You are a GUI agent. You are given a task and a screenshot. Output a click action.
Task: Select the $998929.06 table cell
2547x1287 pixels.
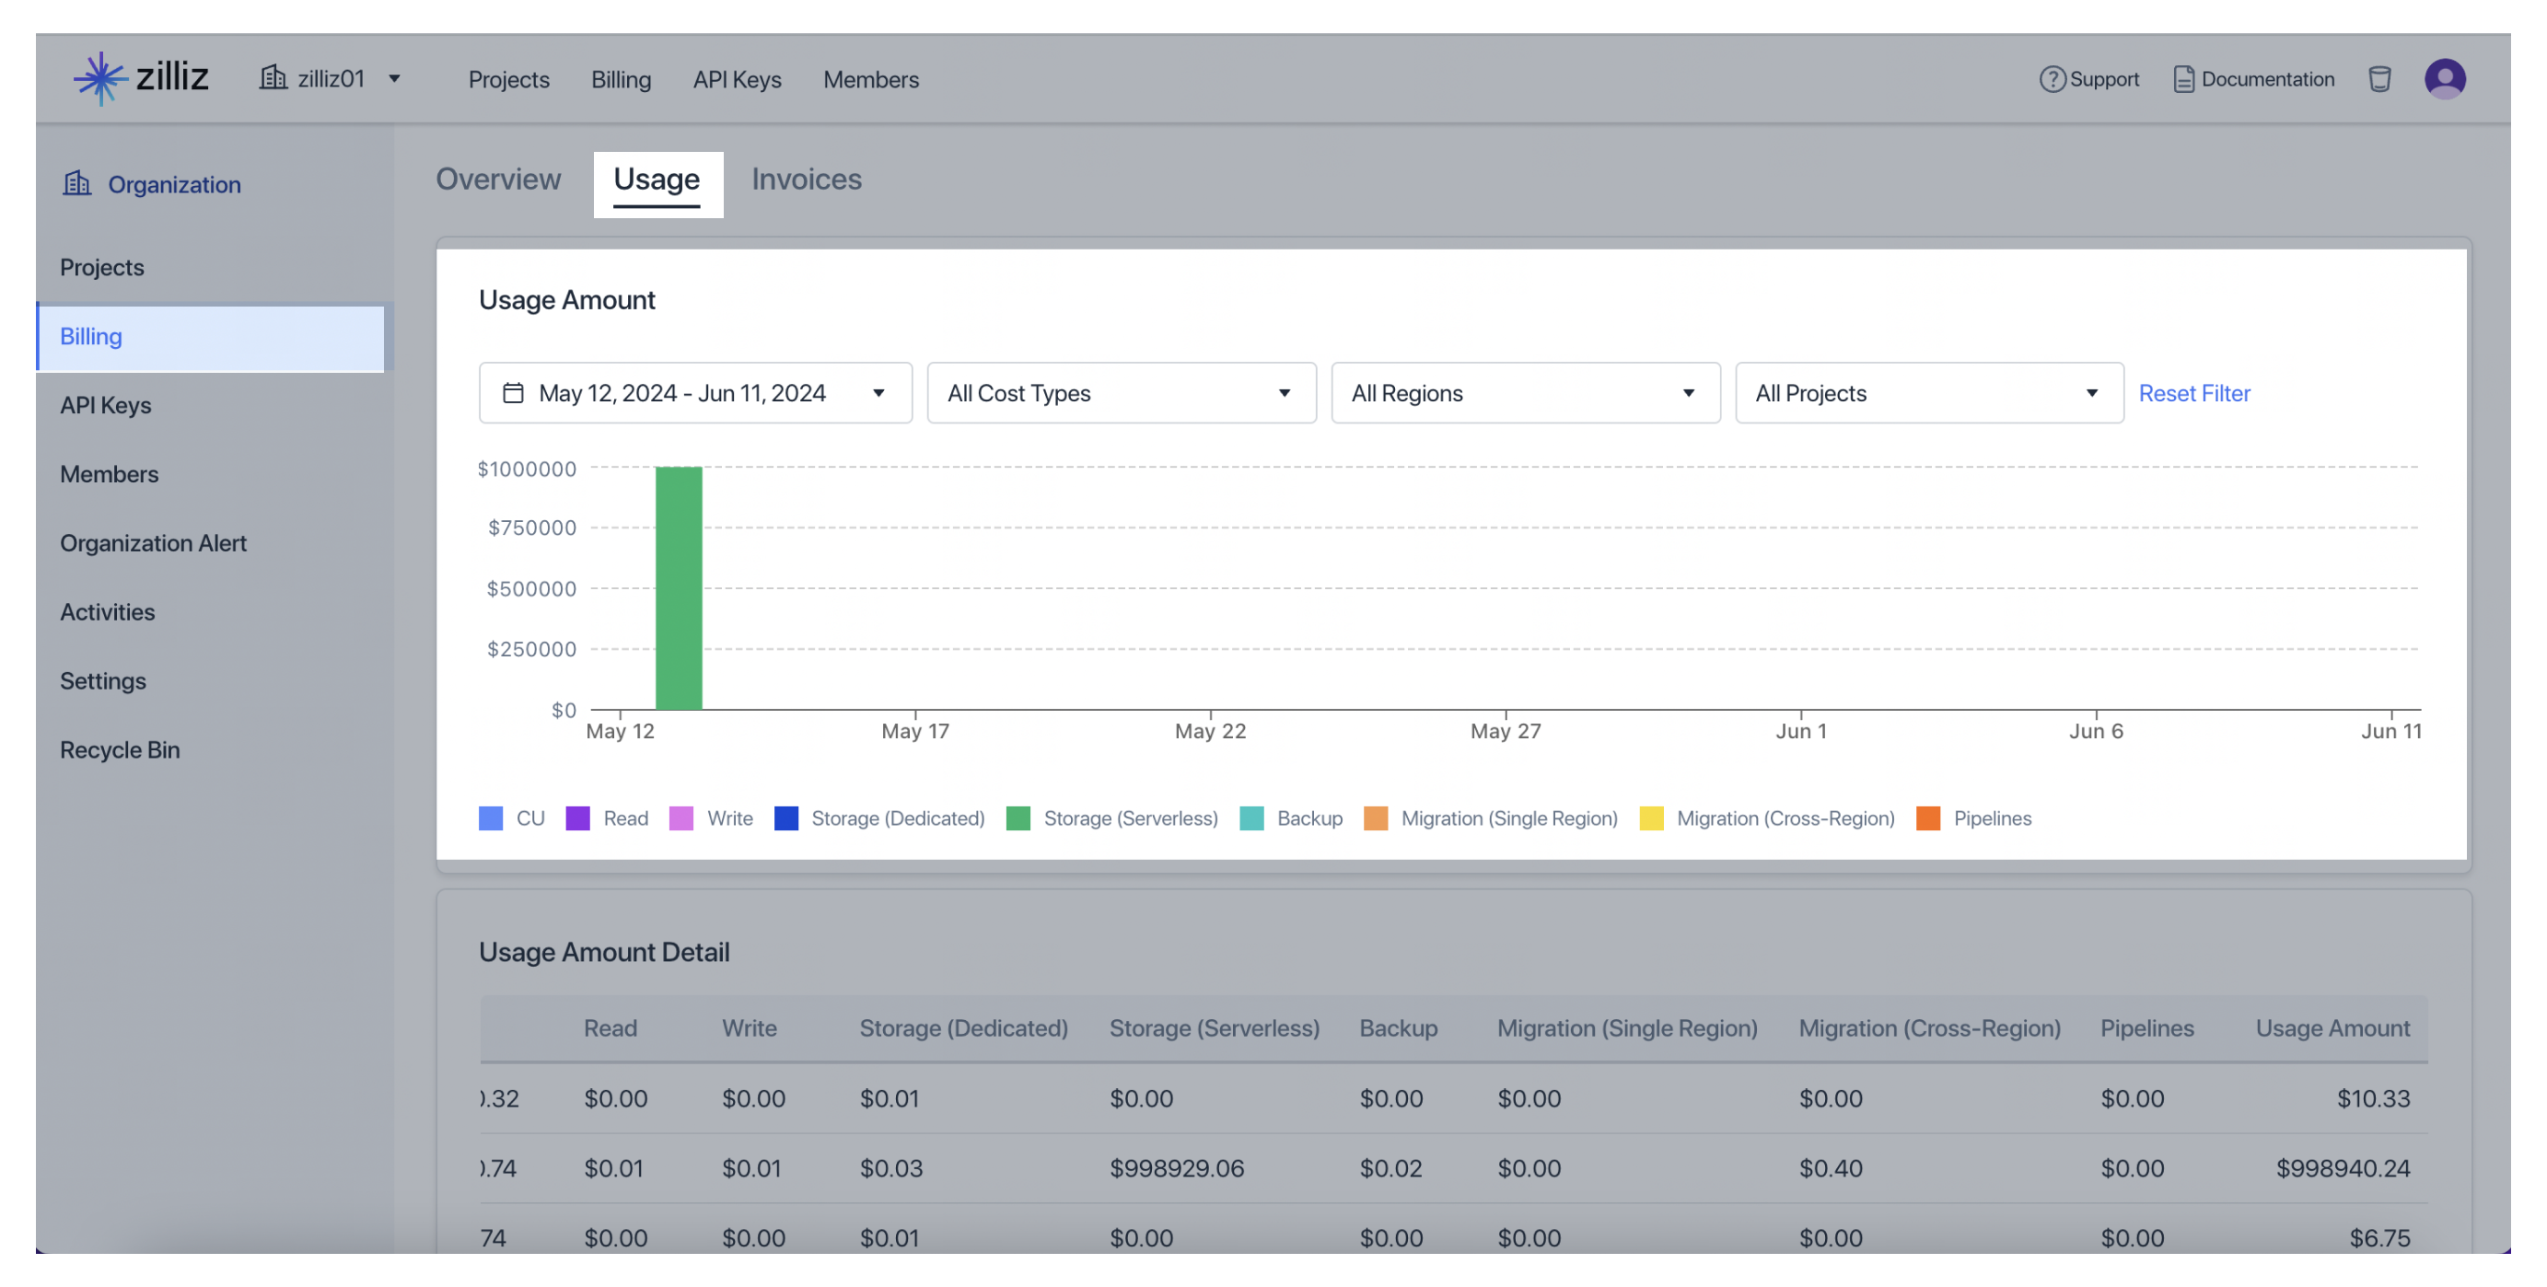tap(1176, 1167)
